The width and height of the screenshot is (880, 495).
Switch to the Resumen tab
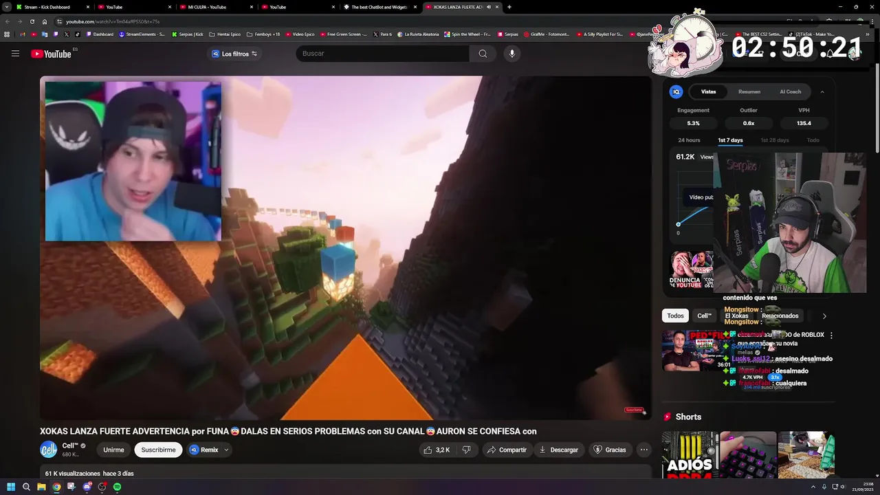coord(749,91)
